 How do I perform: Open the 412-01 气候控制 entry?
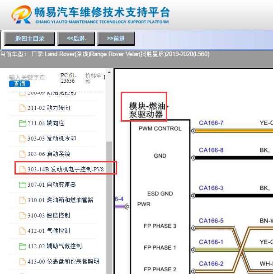coord(48,231)
